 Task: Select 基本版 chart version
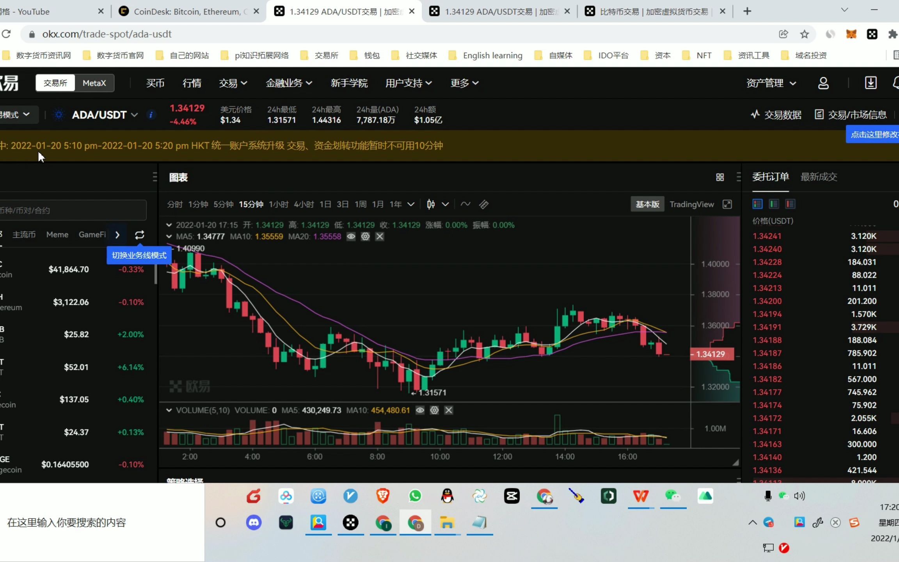point(647,204)
